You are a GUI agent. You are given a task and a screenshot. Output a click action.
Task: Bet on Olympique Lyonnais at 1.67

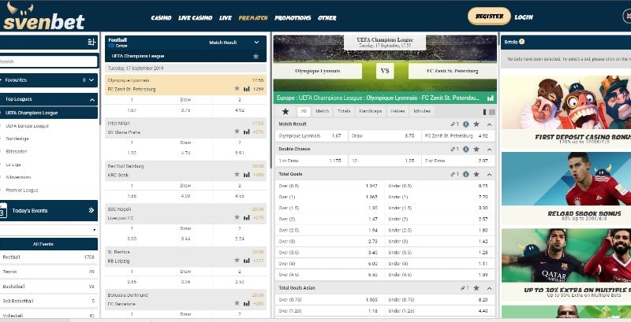311,136
